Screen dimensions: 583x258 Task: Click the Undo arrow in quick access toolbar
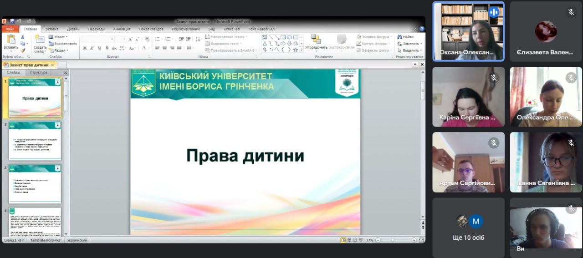pyautogui.click(x=20, y=21)
